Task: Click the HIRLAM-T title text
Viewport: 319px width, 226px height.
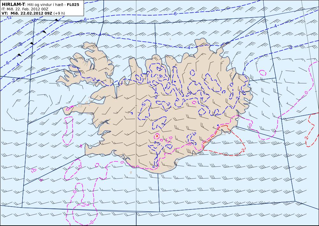Action: click(x=13, y=4)
